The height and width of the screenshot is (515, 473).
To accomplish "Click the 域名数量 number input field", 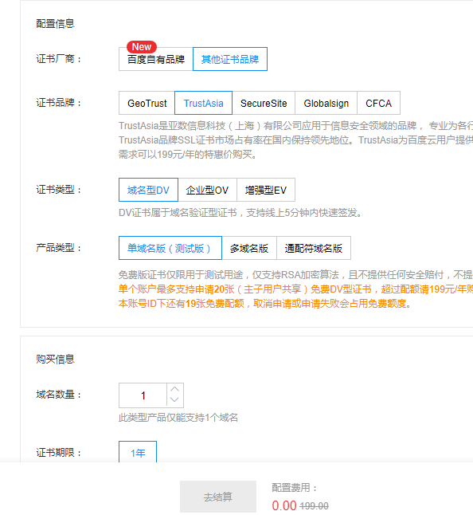I will (x=143, y=395).
